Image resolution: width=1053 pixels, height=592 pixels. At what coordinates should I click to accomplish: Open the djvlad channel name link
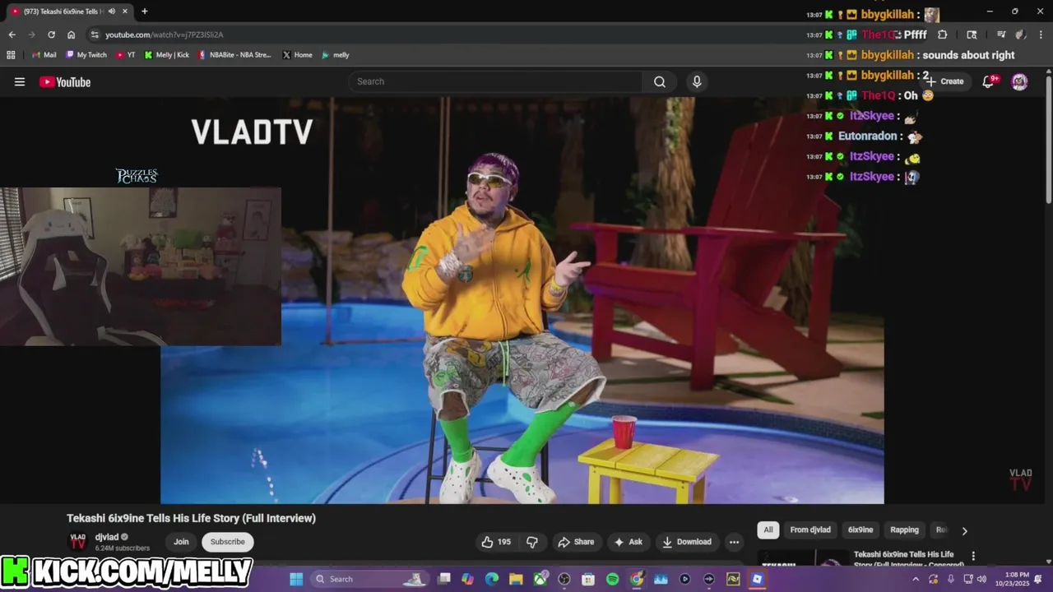click(x=107, y=537)
